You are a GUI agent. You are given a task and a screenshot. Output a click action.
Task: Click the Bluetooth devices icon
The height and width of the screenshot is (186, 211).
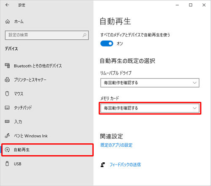[x=7, y=66]
